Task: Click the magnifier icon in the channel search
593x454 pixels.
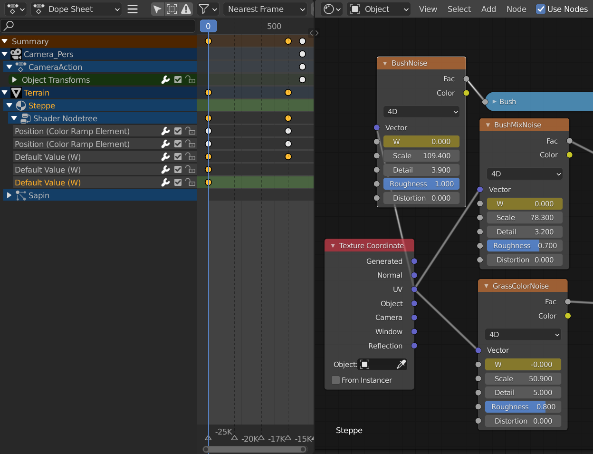Action: pos(9,26)
